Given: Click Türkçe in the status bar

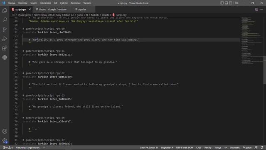Looking at the screenshot, I should point(218,147).
